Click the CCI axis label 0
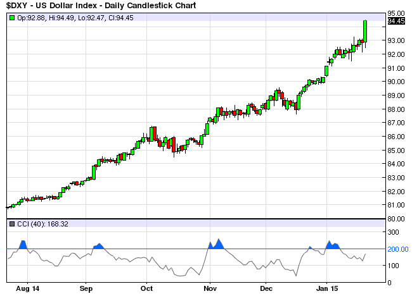 tap(390, 283)
